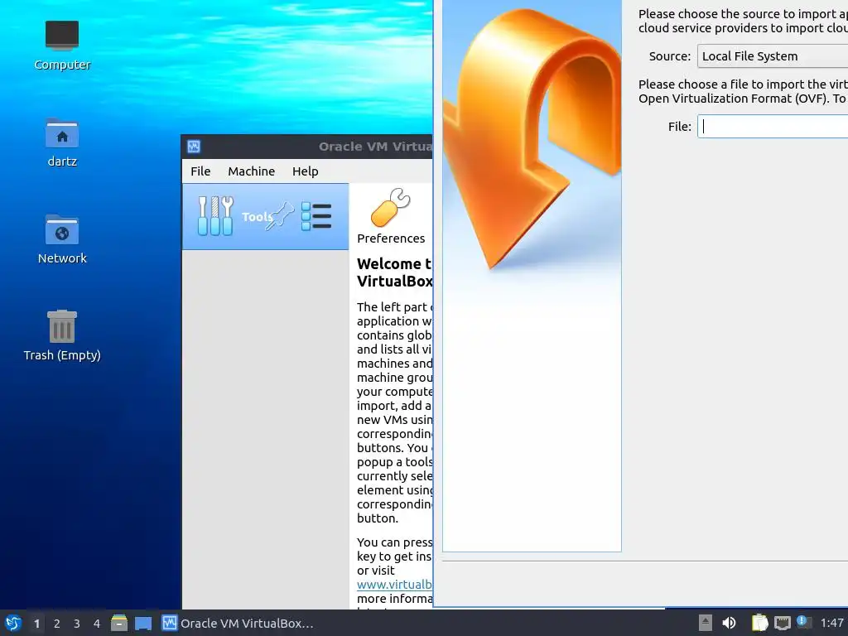
Task: Click the Oracle VM VirtualBox window title bar
Action: pyautogui.click(x=307, y=147)
